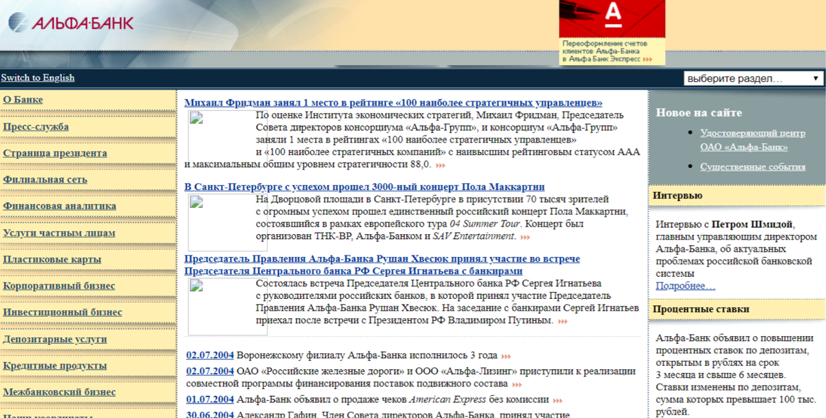Open the 30.06.2004 Александр Гафин news date
826x418 pixels.
point(210,414)
